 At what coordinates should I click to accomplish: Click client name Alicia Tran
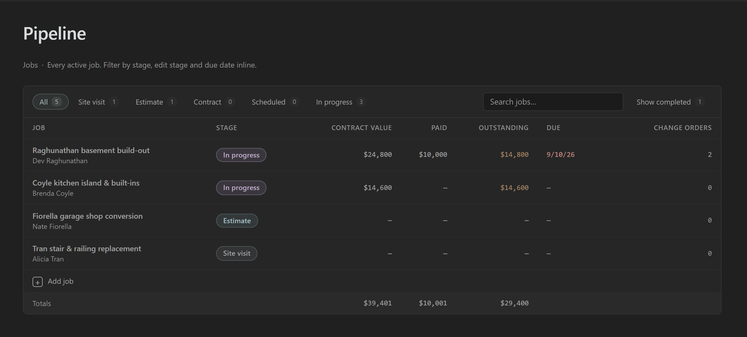pos(48,259)
